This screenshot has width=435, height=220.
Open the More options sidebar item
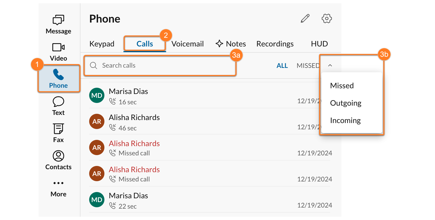(58, 189)
